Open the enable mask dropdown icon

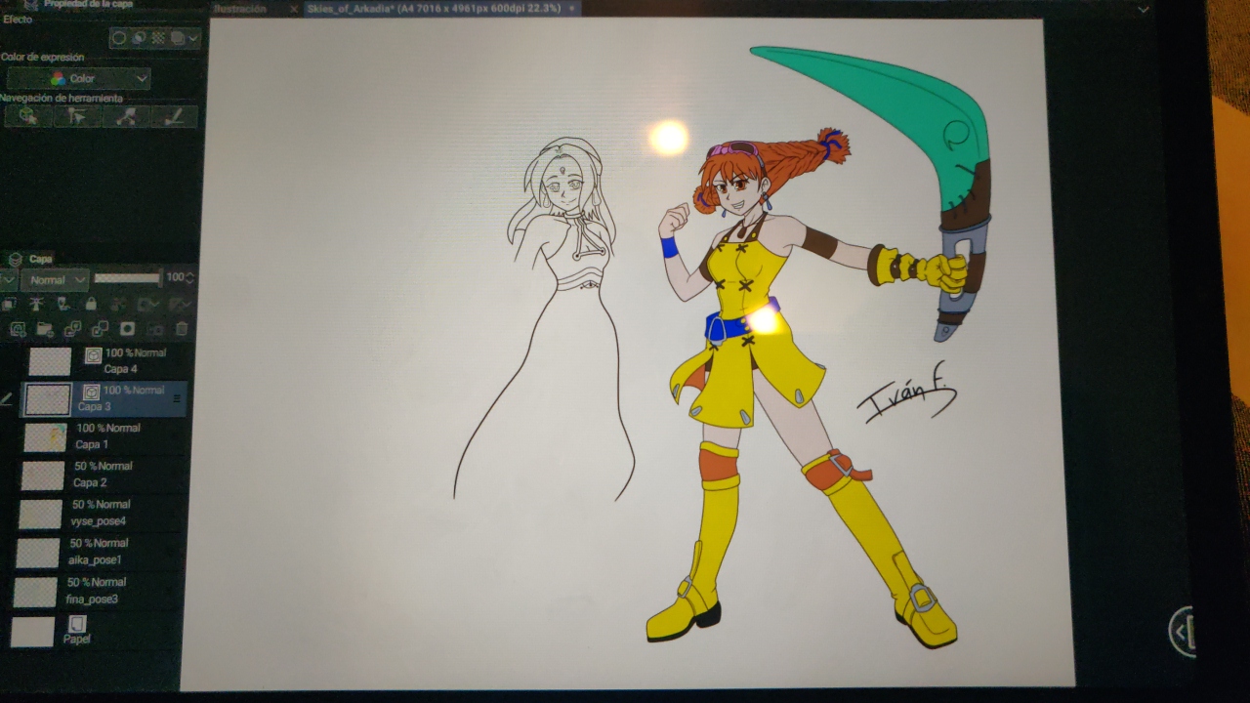148,305
